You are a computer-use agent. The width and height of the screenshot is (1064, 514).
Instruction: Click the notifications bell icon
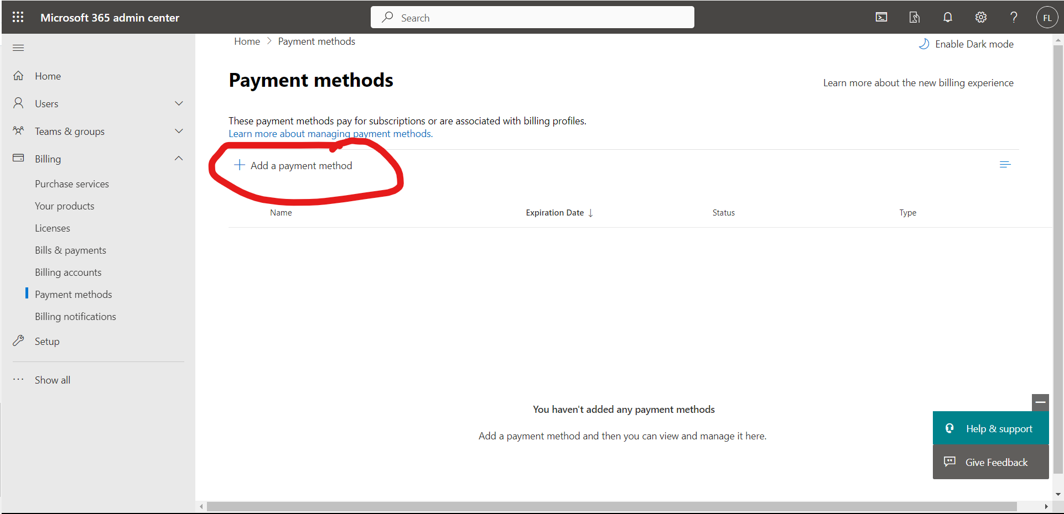948,17
